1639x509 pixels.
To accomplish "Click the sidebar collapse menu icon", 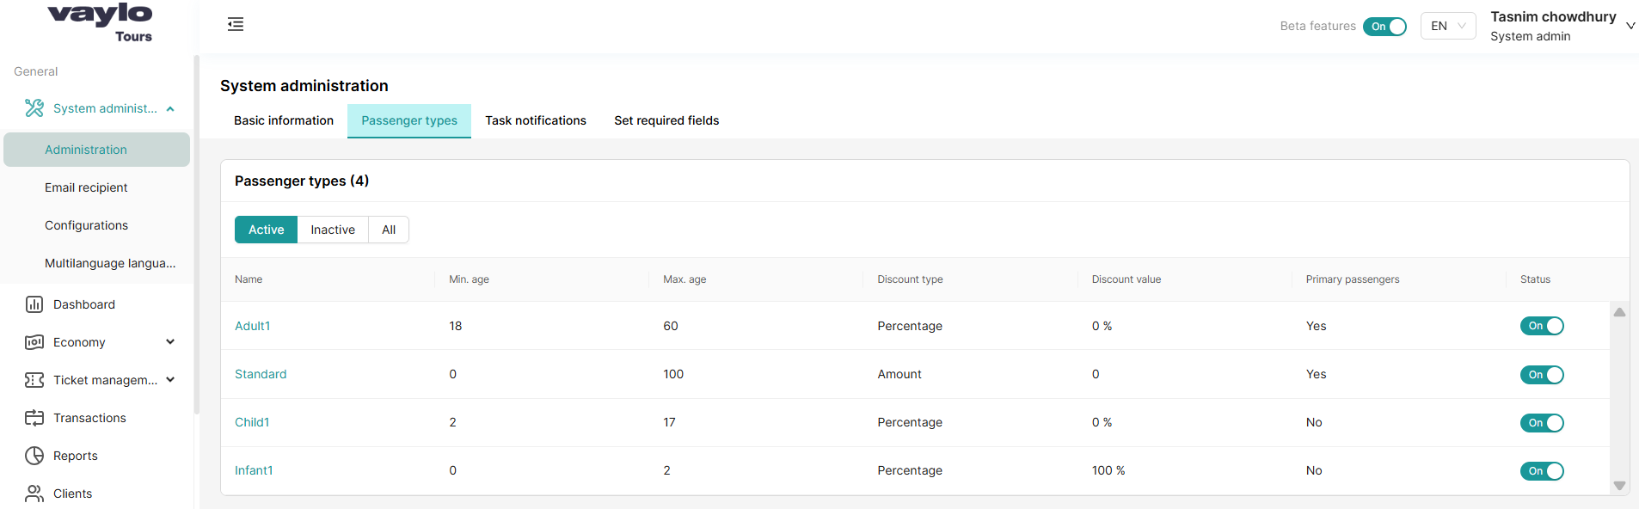I will point(235,24).
